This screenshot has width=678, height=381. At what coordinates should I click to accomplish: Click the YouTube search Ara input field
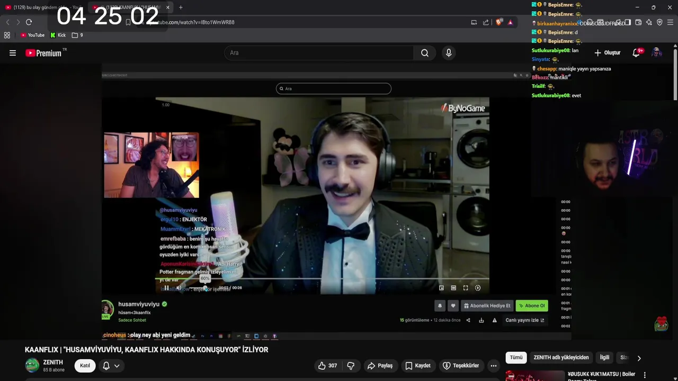pos(319,53)
